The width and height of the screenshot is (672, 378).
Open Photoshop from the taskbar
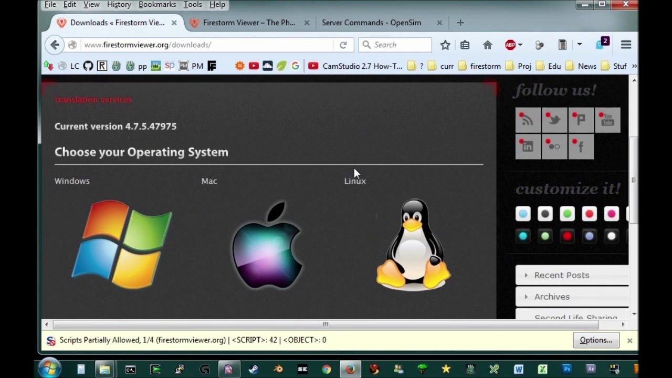tap(567, 370)
